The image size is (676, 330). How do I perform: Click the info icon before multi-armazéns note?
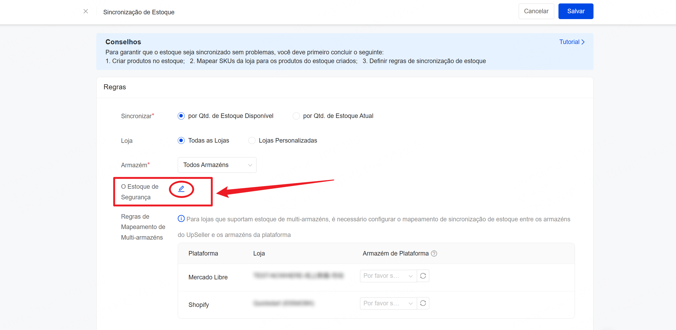(181, 219)
